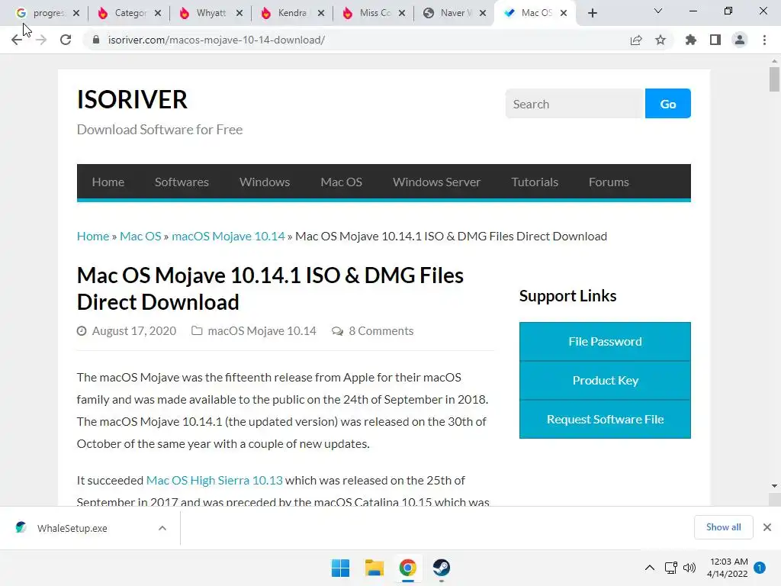The image size is (781, 586).
Task: Open the Windows Server menu item
Action: [436, 182]
